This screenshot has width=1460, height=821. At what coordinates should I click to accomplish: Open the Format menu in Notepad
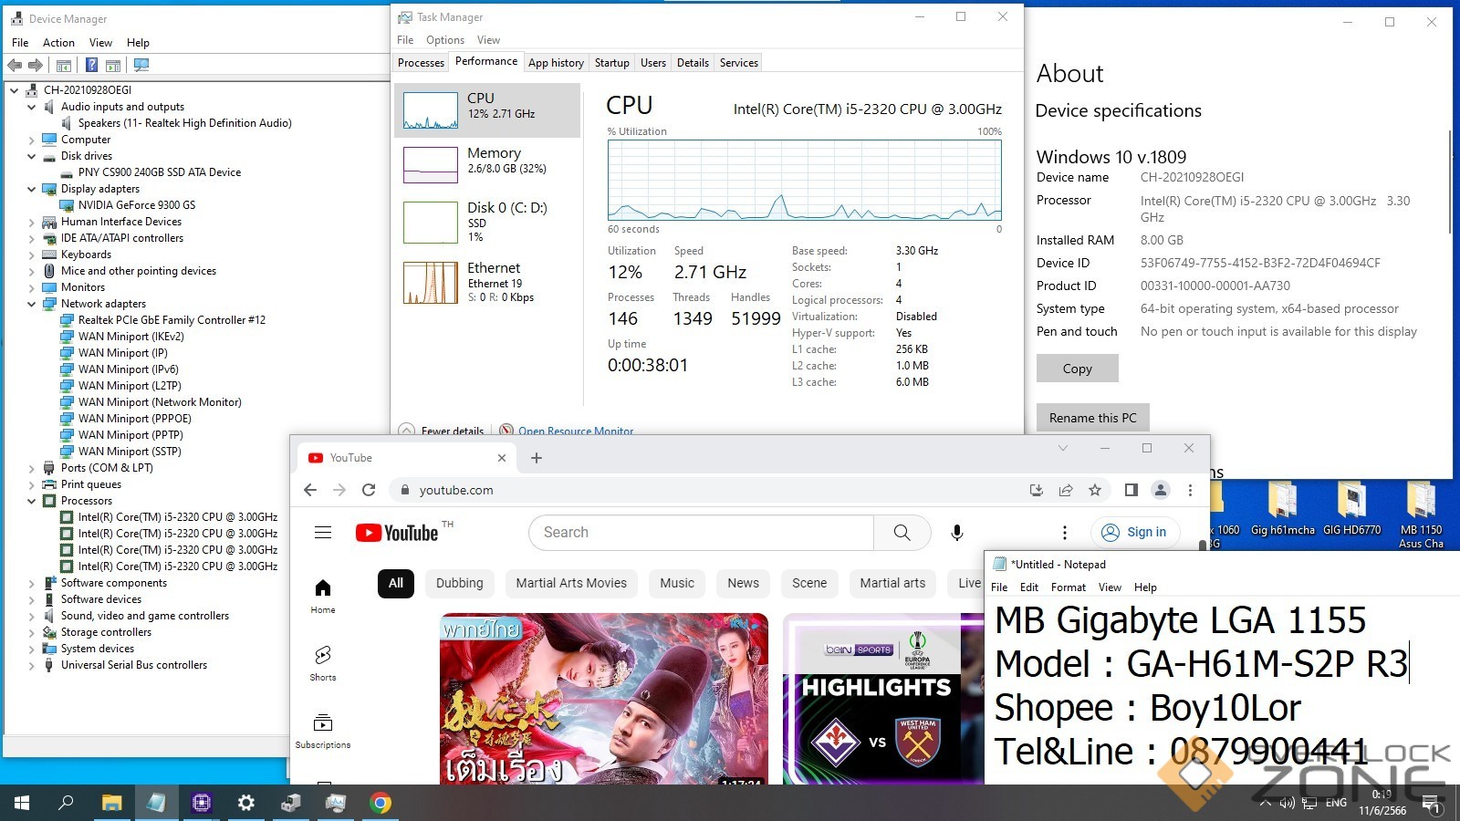(1068, 587)
